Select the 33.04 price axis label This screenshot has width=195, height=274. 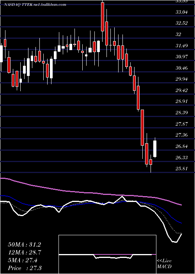point(182,12)
